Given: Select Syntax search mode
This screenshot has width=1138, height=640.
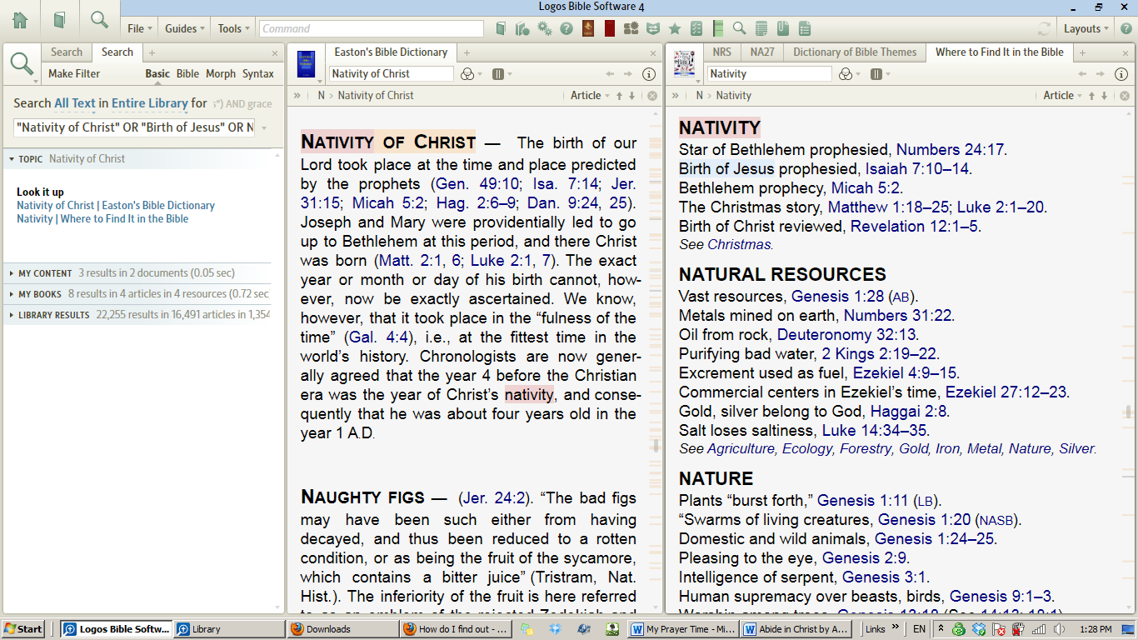Looking at the screenshot, I should [258, 74].
